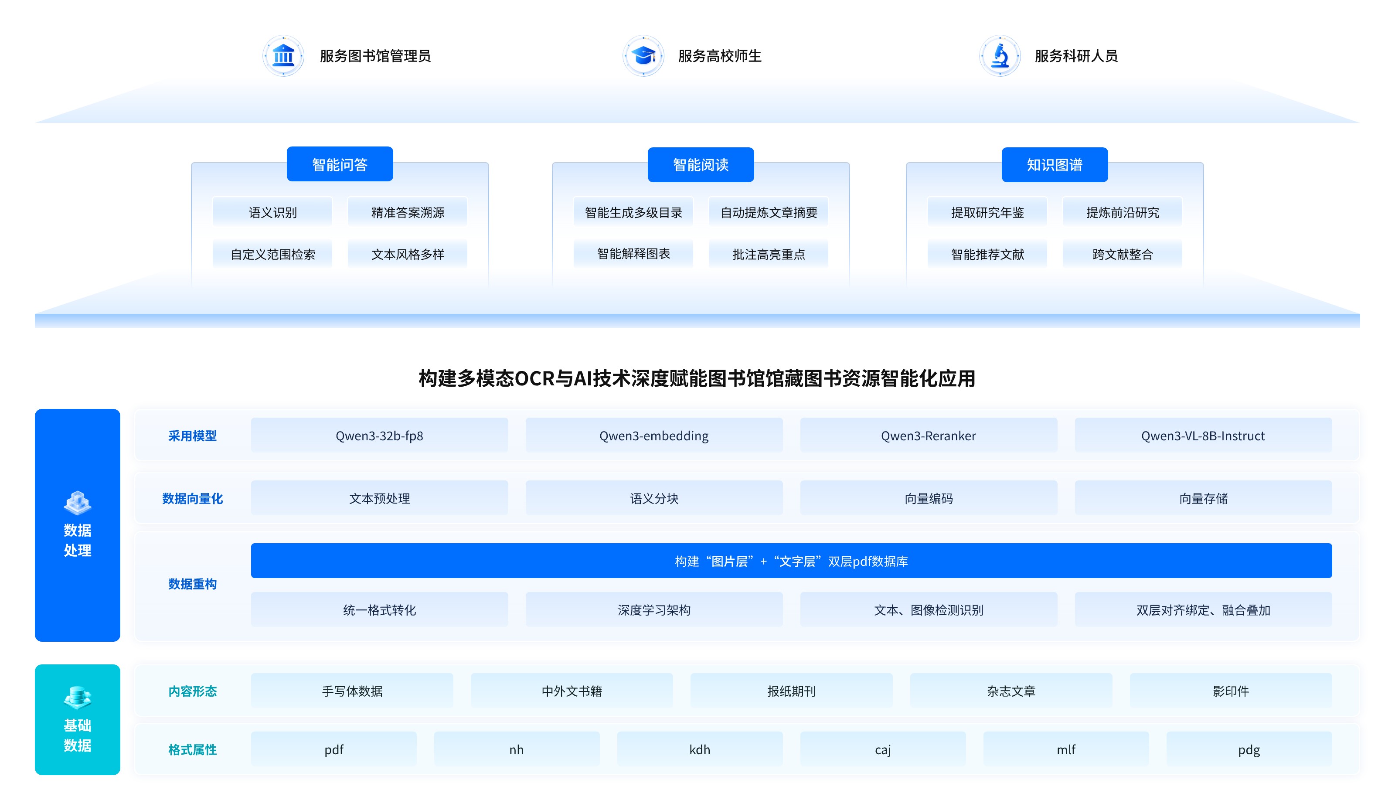
Task: Select the 知识图谱 header button
Action: (1055, 164)
